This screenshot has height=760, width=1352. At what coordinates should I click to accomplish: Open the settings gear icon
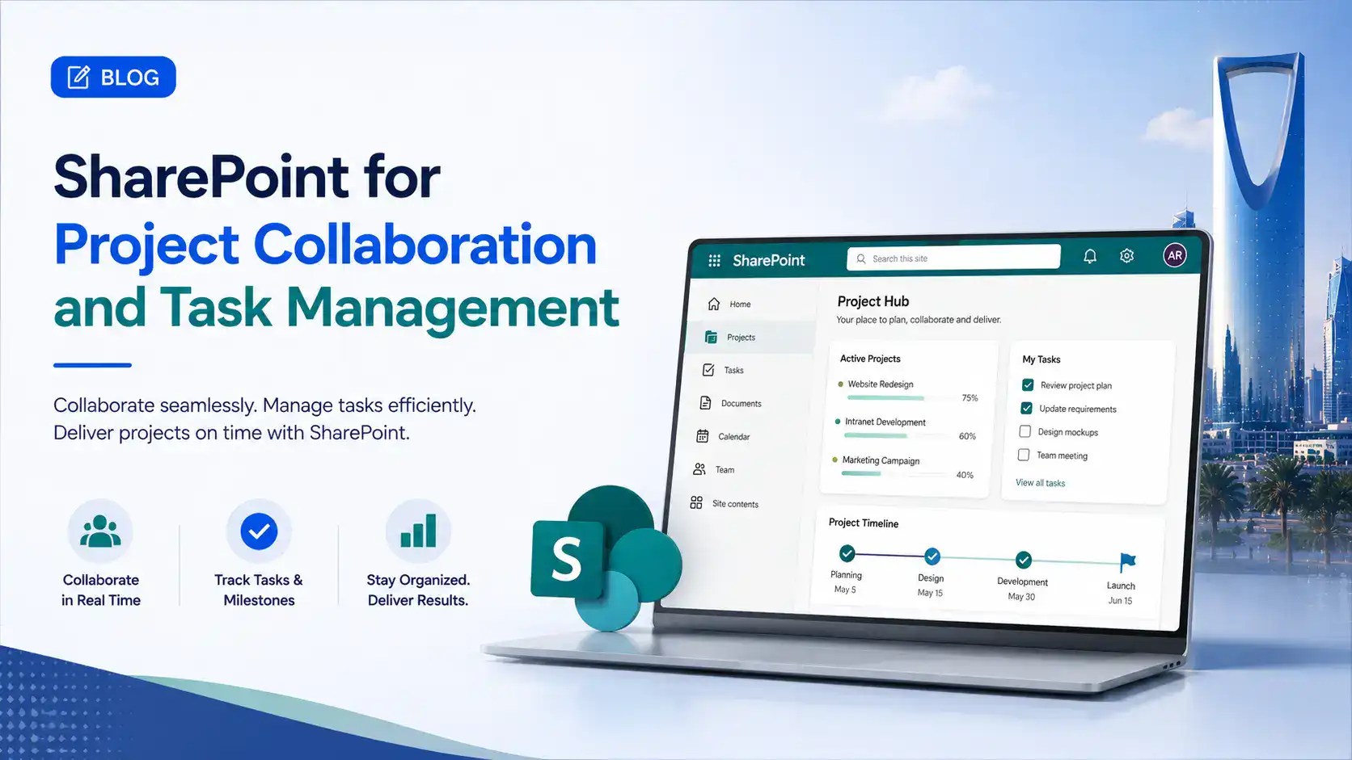(1126, 256)
